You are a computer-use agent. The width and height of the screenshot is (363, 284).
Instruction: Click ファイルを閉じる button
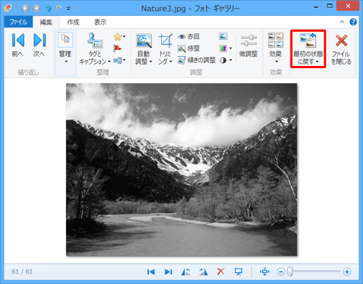341,49
